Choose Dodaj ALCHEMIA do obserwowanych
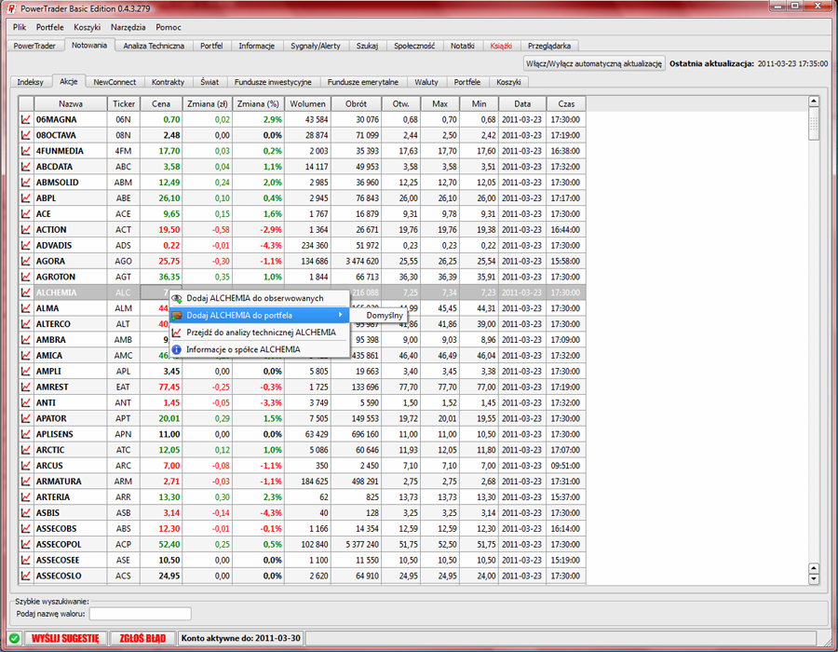Screen dimensions: 838x652 coord(260,298)
